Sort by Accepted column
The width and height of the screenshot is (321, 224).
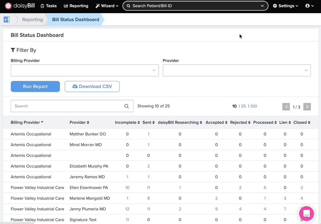tap(216, 122)
